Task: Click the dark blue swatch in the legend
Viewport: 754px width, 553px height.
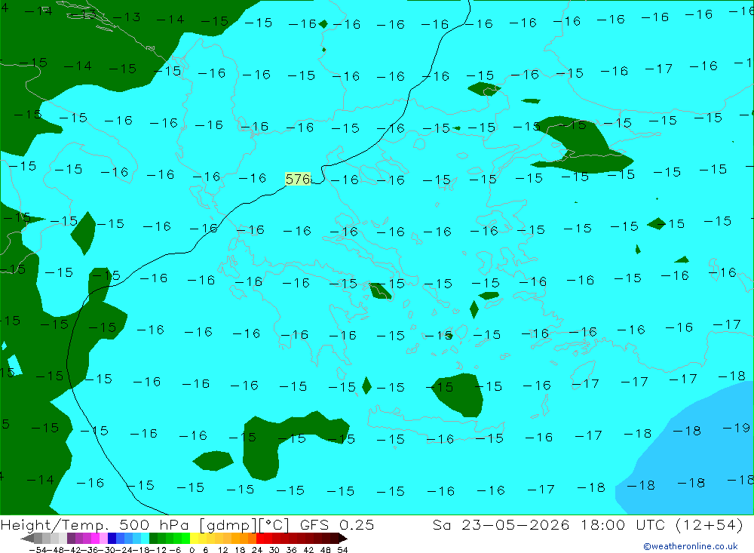Action: pos(112,538)
